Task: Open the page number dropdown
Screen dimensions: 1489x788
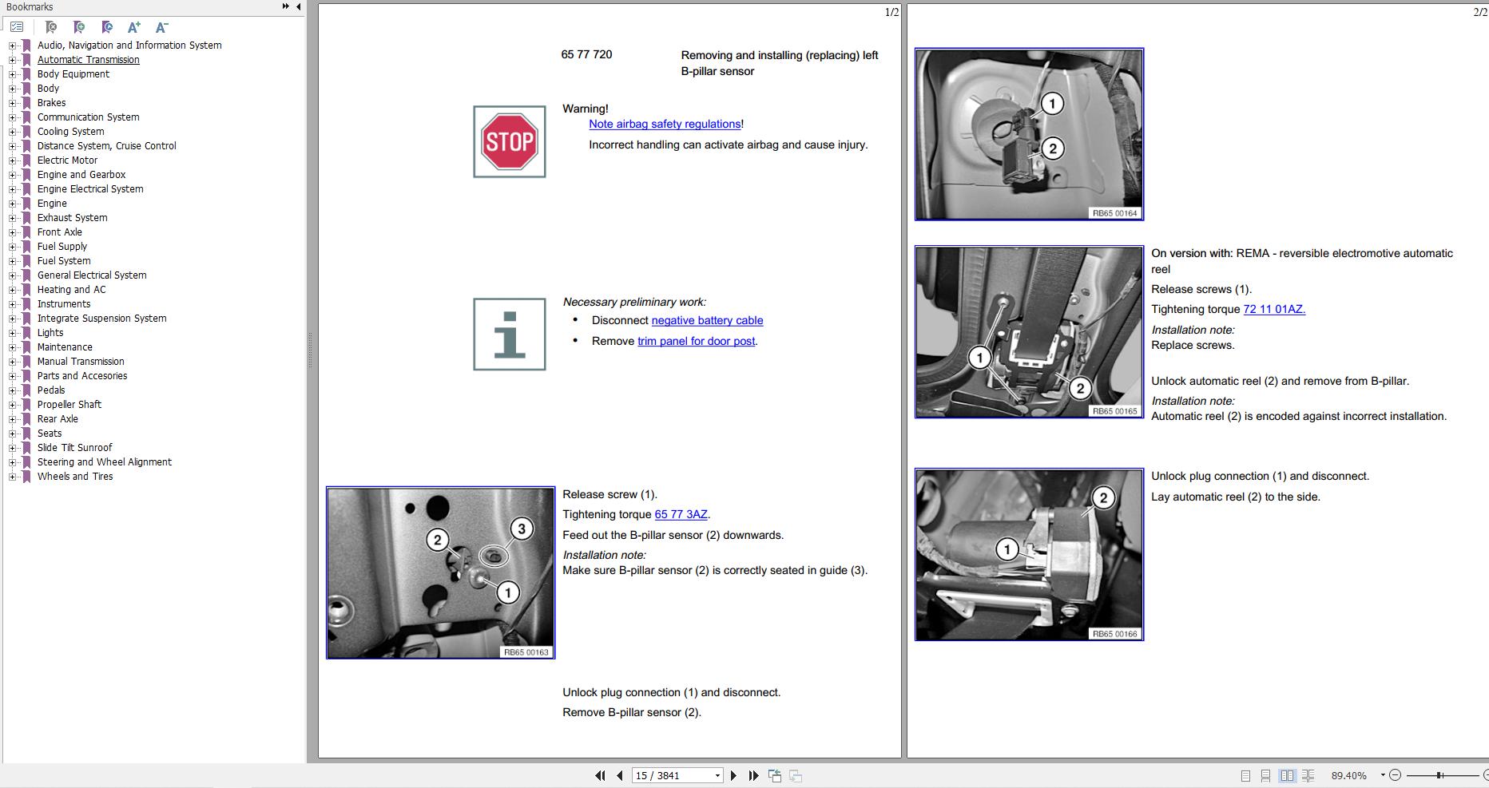Action: click(717, 775)
